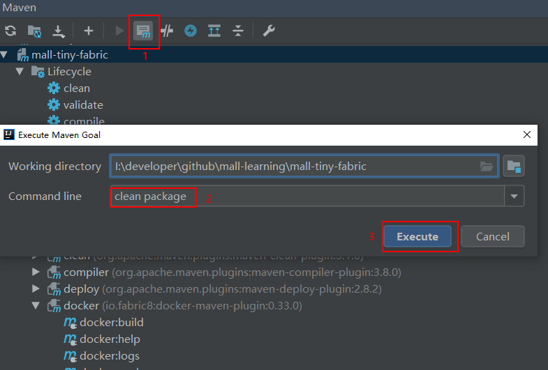Click Reload All Maven Projects icon
This screenshot has width=548, height=370.
[x=10, y=31]
